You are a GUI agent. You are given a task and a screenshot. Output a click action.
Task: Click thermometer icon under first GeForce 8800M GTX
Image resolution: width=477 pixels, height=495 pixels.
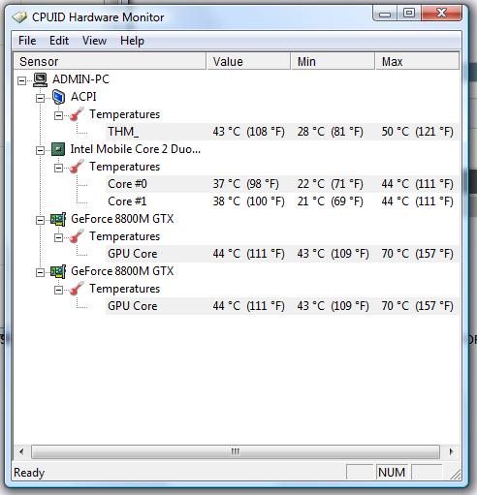coord(77,236)
